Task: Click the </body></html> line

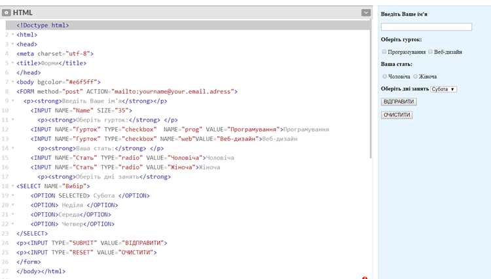Action: pyautogui.click(x=41, y=272)
